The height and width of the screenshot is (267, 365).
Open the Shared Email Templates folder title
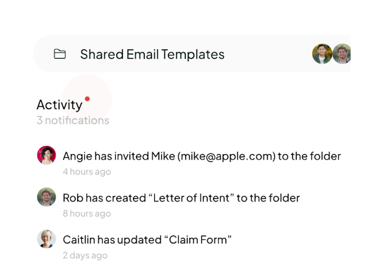[x=152, y=55]
